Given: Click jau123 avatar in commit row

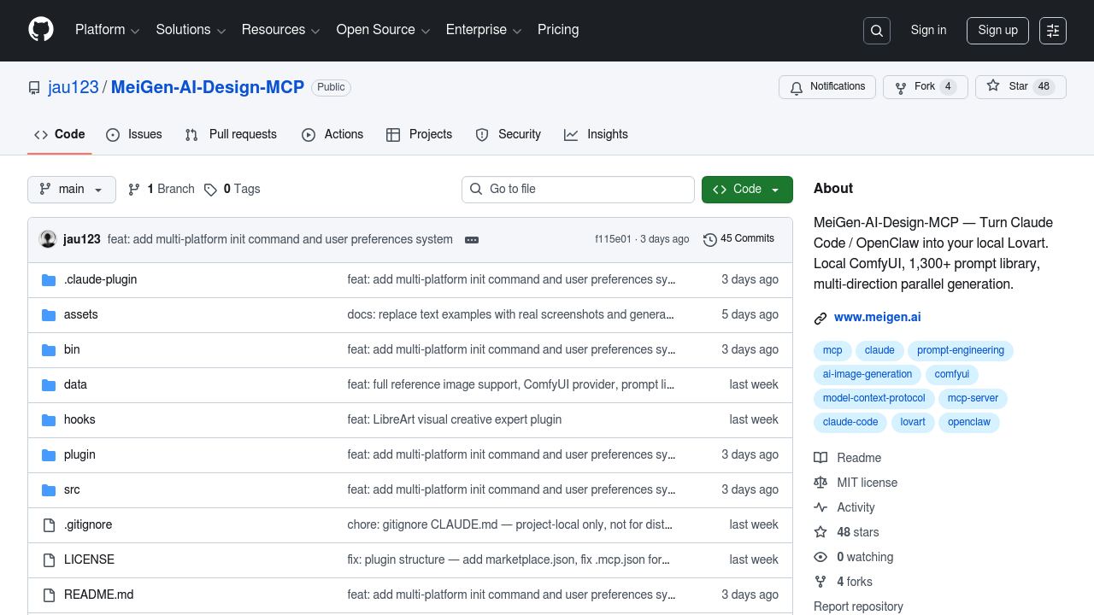Looking at the screenshot, I should 48,239.
